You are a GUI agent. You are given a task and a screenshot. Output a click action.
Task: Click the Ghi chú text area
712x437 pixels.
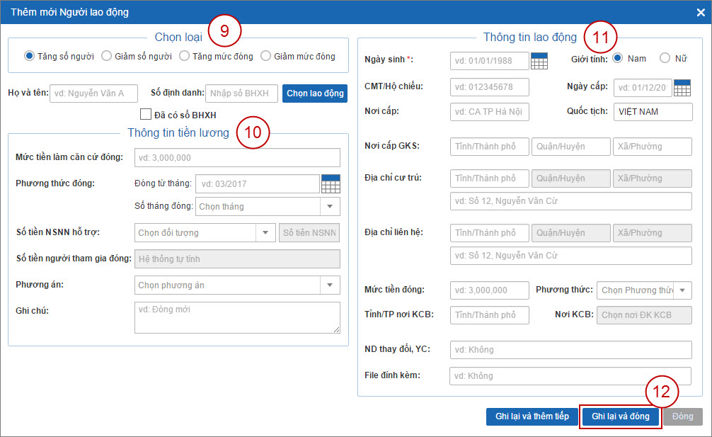237,317
